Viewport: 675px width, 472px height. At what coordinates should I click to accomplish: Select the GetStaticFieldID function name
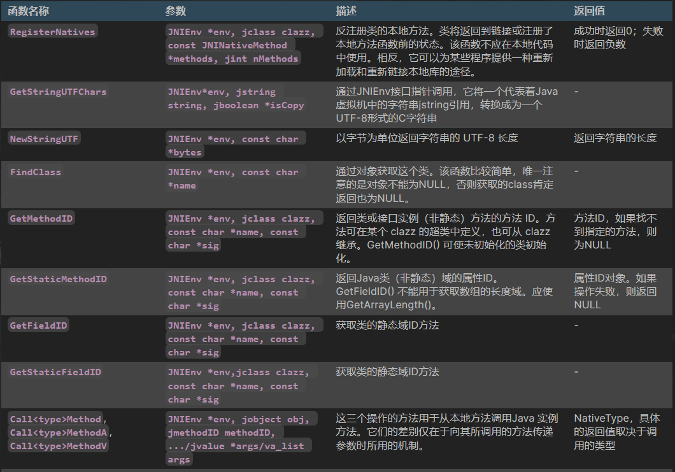55,371
